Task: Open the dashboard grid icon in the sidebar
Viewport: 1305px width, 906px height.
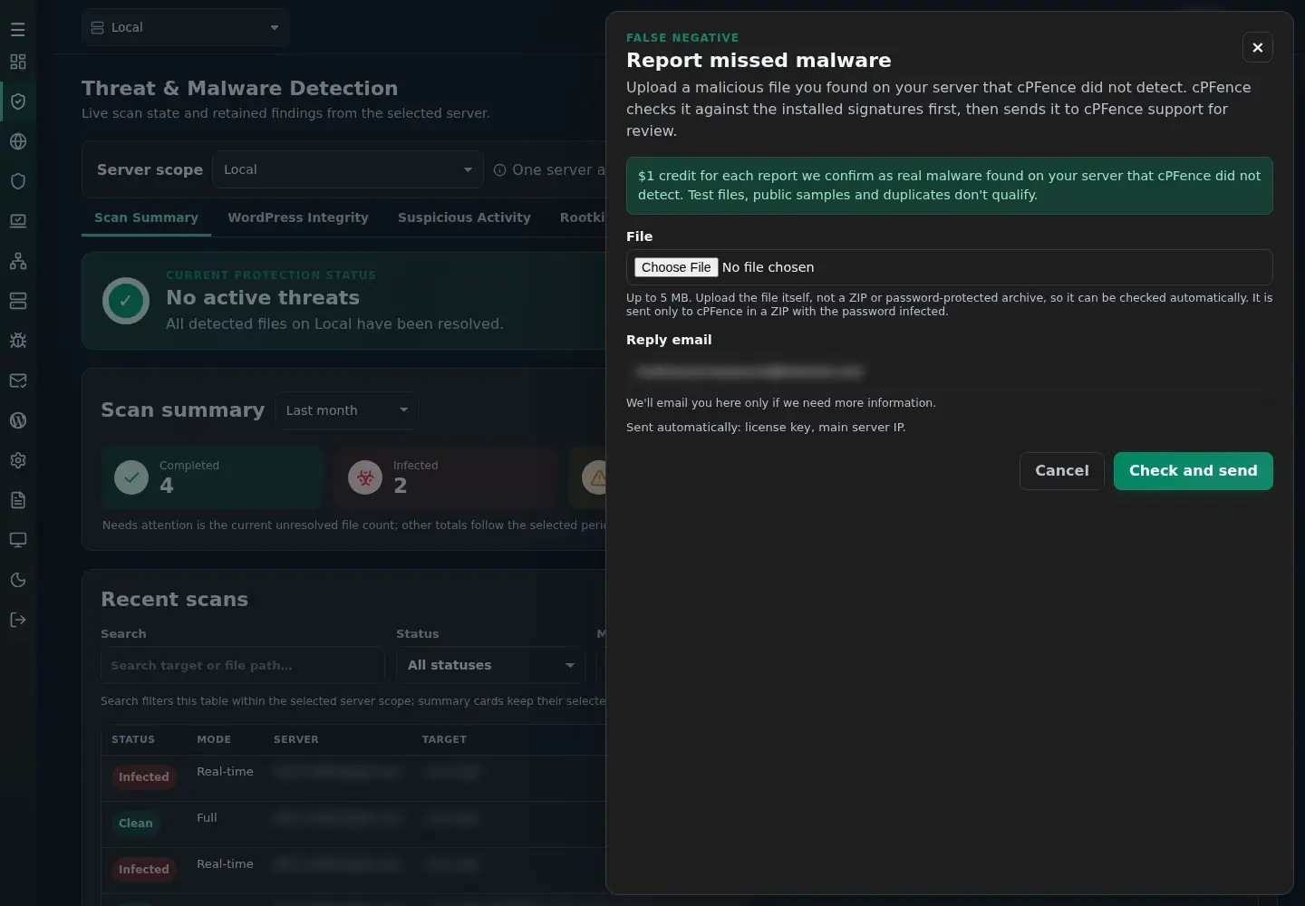Action: click(18, 62)
